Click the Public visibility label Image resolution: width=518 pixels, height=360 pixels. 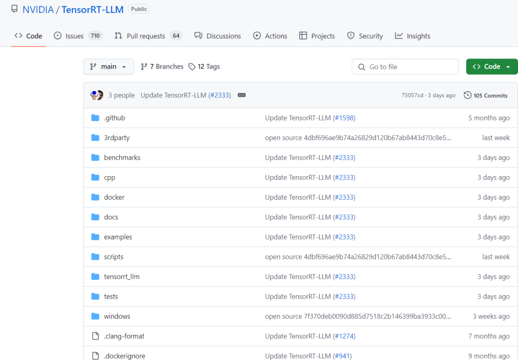(x=139, y=9)
